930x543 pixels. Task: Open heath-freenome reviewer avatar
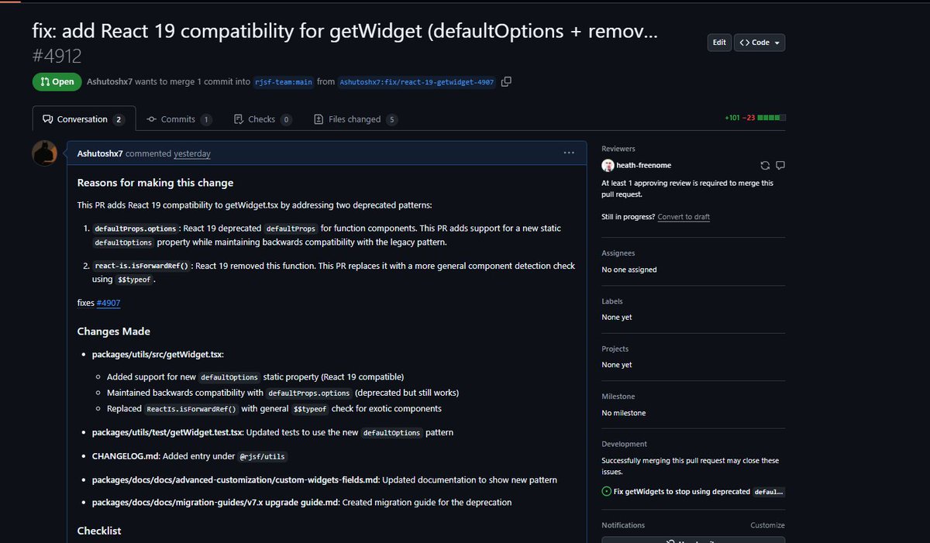coord(608,165)
